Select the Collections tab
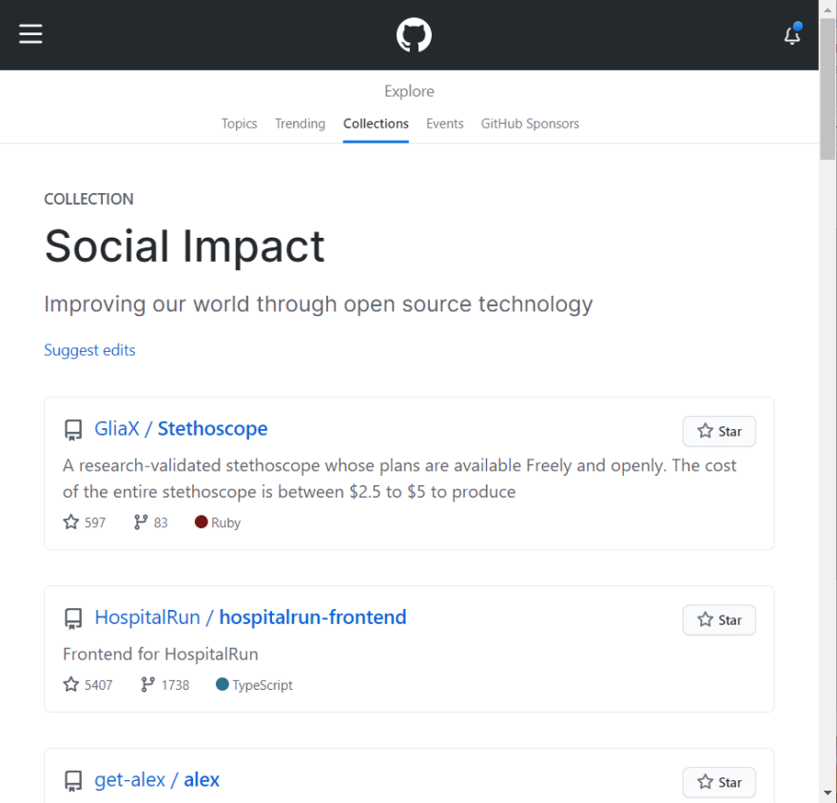This screenshot has height=803, width=837. (x=376, y=124)
